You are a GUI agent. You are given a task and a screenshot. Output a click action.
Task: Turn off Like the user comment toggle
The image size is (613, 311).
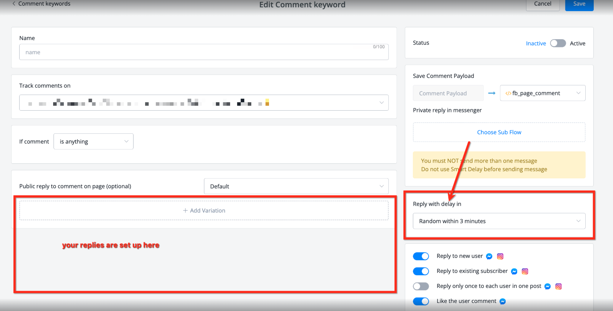tap(421, 301)
